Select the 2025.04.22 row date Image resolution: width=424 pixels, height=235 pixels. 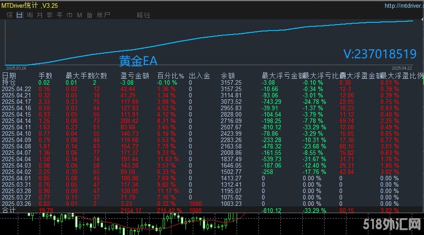pos(16,89)
